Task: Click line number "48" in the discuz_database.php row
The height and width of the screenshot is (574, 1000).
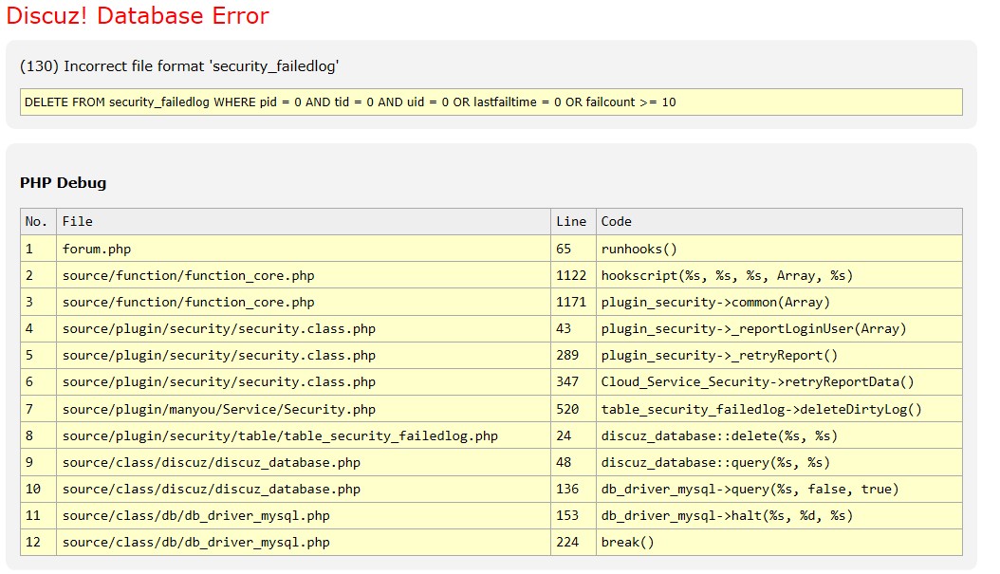Action: tap(573, 462)
